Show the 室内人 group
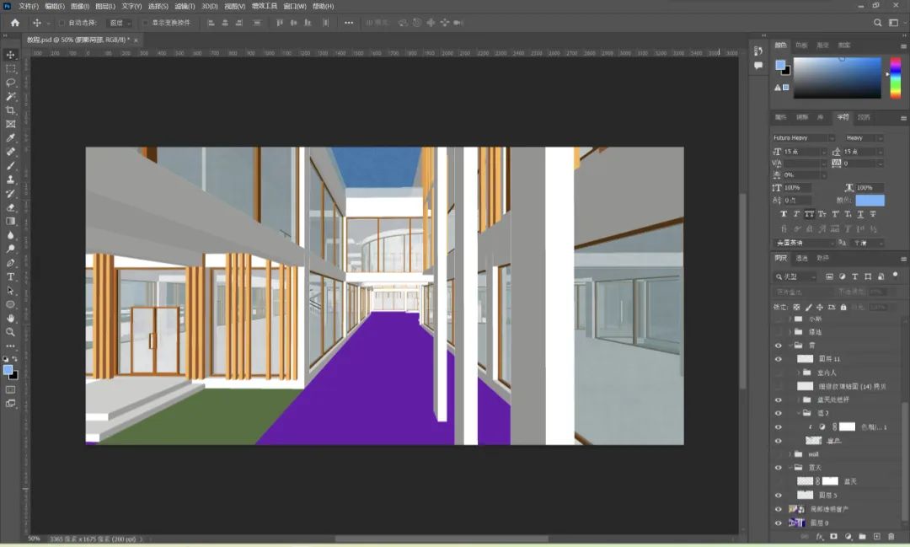This screenshot has width=910, height=547. point(779,373)
